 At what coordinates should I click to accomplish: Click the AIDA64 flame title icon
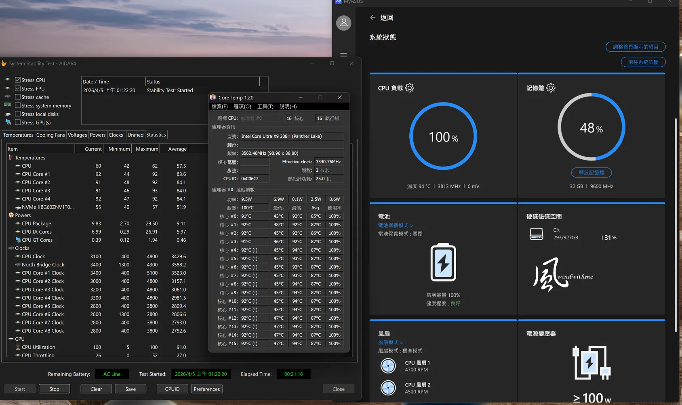click(x=4, y=63)
